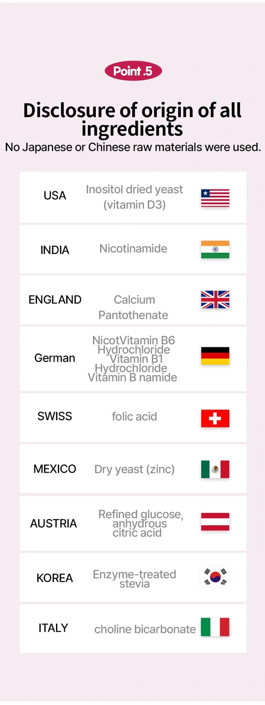Click the 'Disclosure of origin' heading
Image resolution: width=265 pixels, height=705 pixels.
tap(132, 119)
